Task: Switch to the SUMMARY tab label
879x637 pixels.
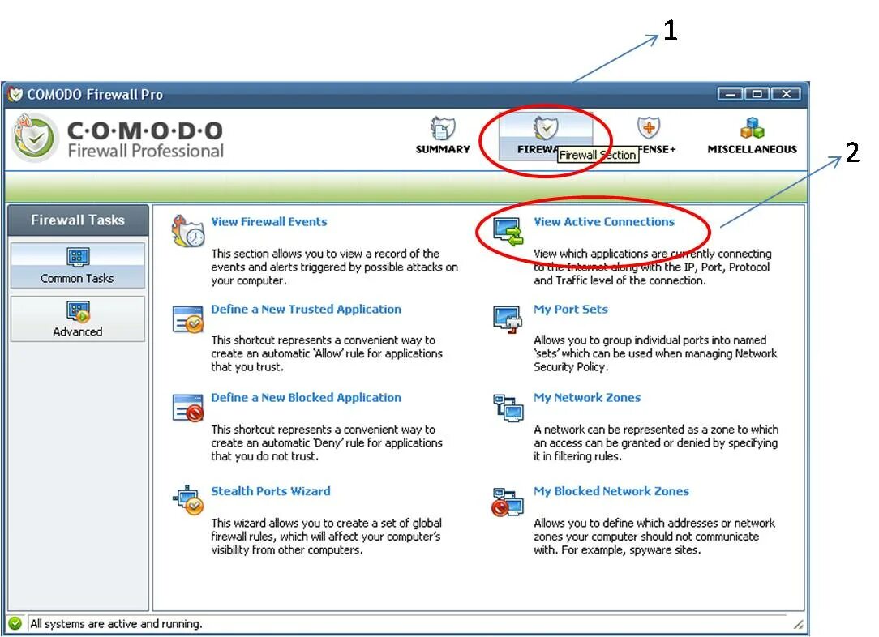Action: point(442,149)
